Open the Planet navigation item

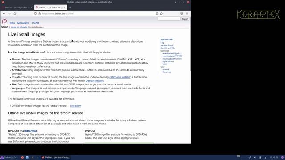(36, 23)
